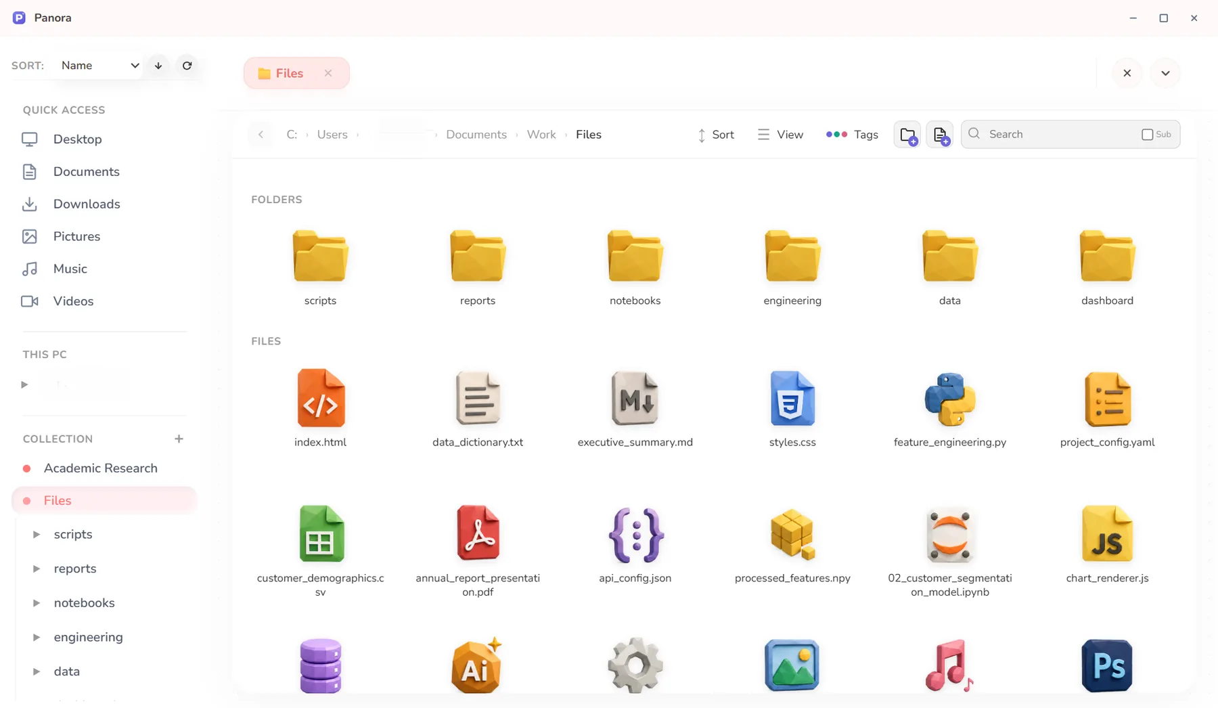Click the X button beside tab dropdown
The height and width of the screenshot is (708, 1218).
(x=1127, y=73)
